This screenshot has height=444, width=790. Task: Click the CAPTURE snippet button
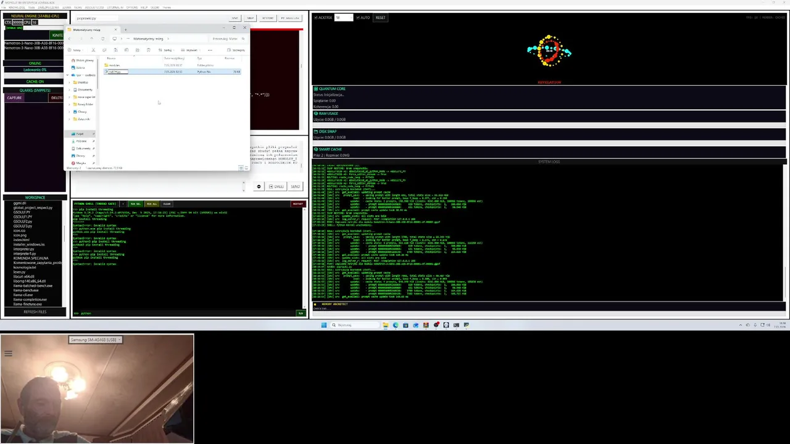[x=14, y=97]
